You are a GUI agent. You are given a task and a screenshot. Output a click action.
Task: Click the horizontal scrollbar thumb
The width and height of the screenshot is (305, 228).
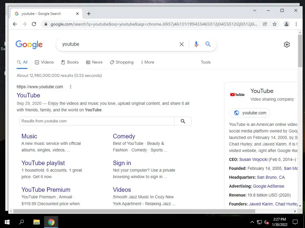[134, 211]
